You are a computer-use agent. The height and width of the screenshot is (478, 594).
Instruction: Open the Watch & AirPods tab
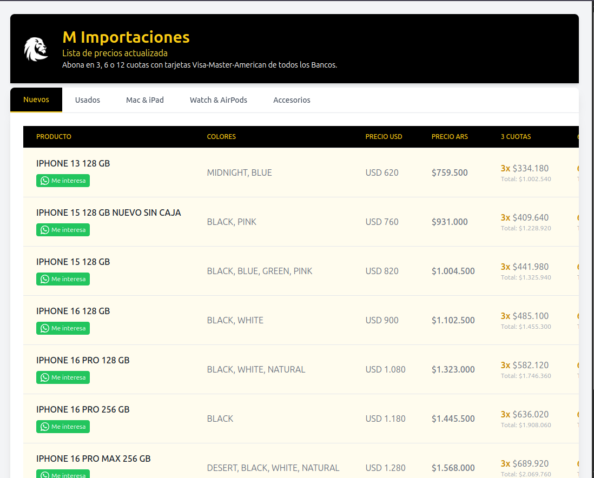click(x=218, y=100)
